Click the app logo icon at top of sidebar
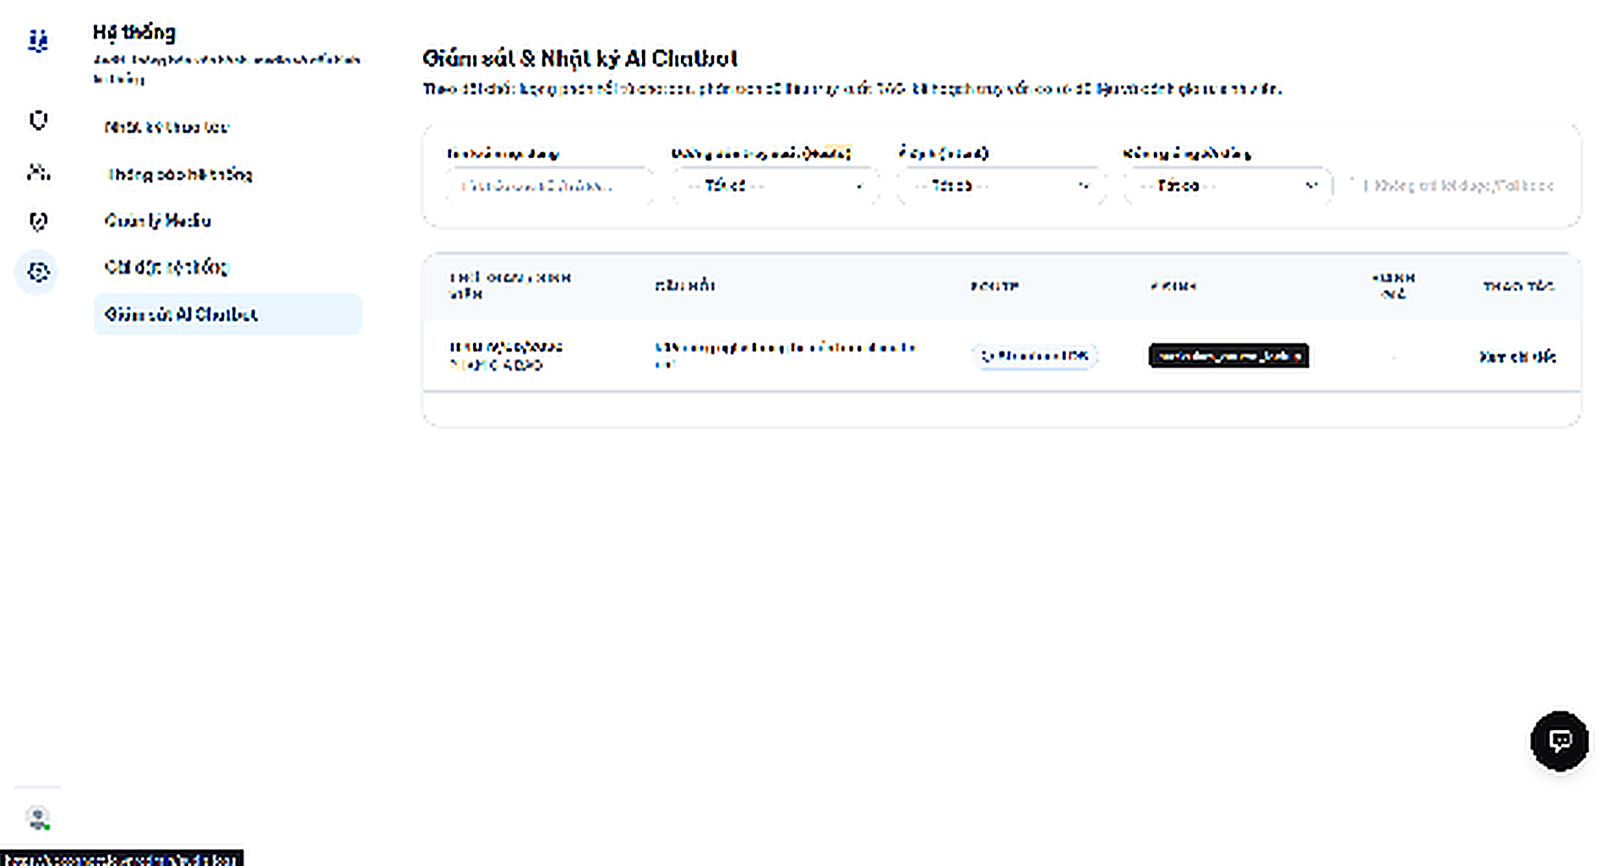This screenshot has height=866, width=1622. coord(38,40)
